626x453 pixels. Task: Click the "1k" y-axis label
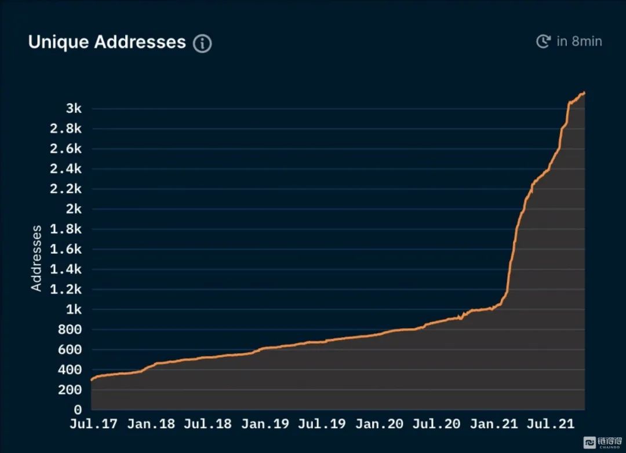[74, 309]
